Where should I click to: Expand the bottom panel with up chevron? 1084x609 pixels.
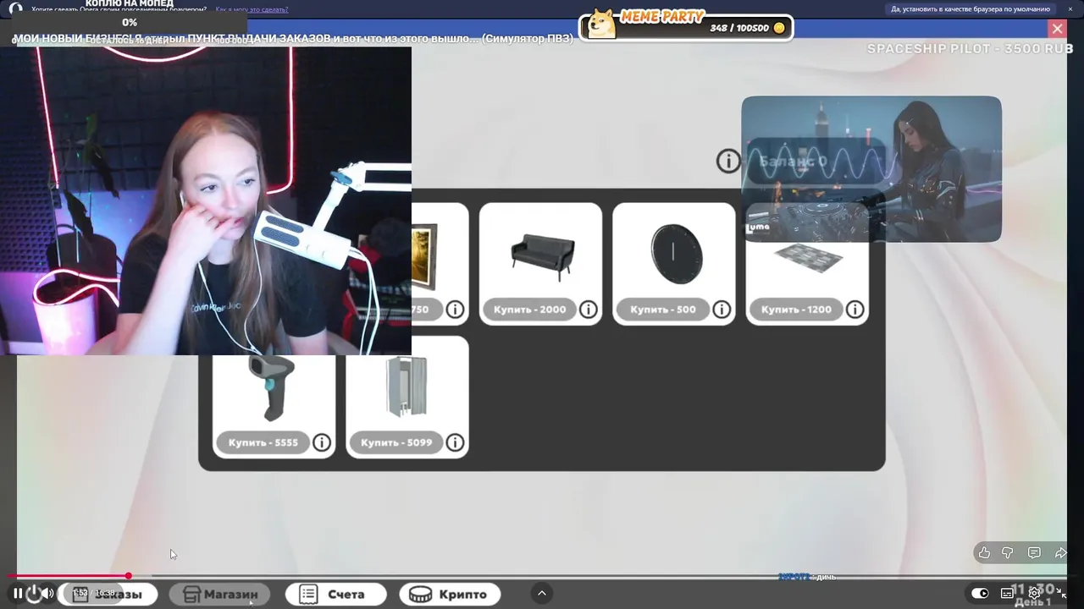click(542, 594)
